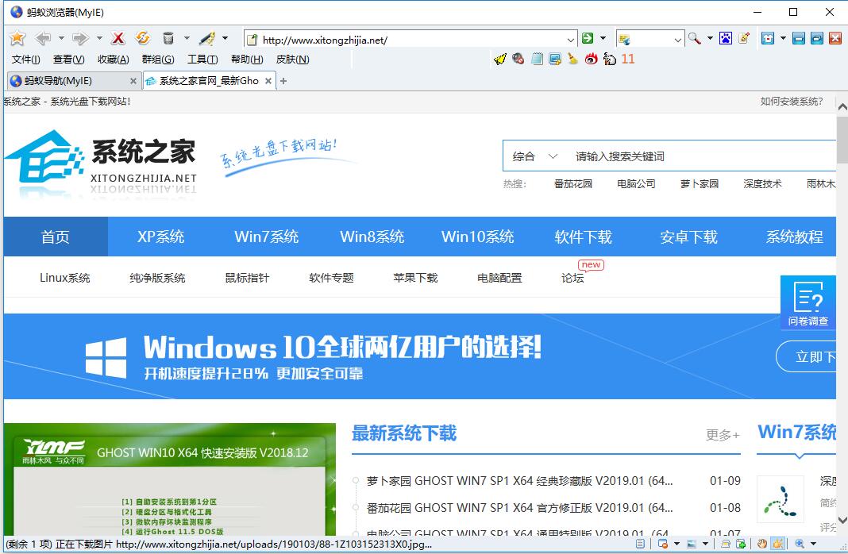Open the 工具(T) menu
The width and height of the screenshot is (848, 554).
click(202, 60)
